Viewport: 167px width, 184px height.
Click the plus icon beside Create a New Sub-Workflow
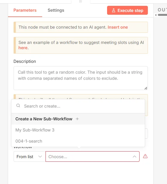[x=77, y=119]
